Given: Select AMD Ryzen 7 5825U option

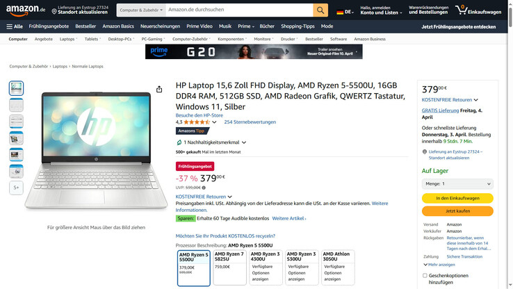Looking at the screenshot, I should point(229,267).
